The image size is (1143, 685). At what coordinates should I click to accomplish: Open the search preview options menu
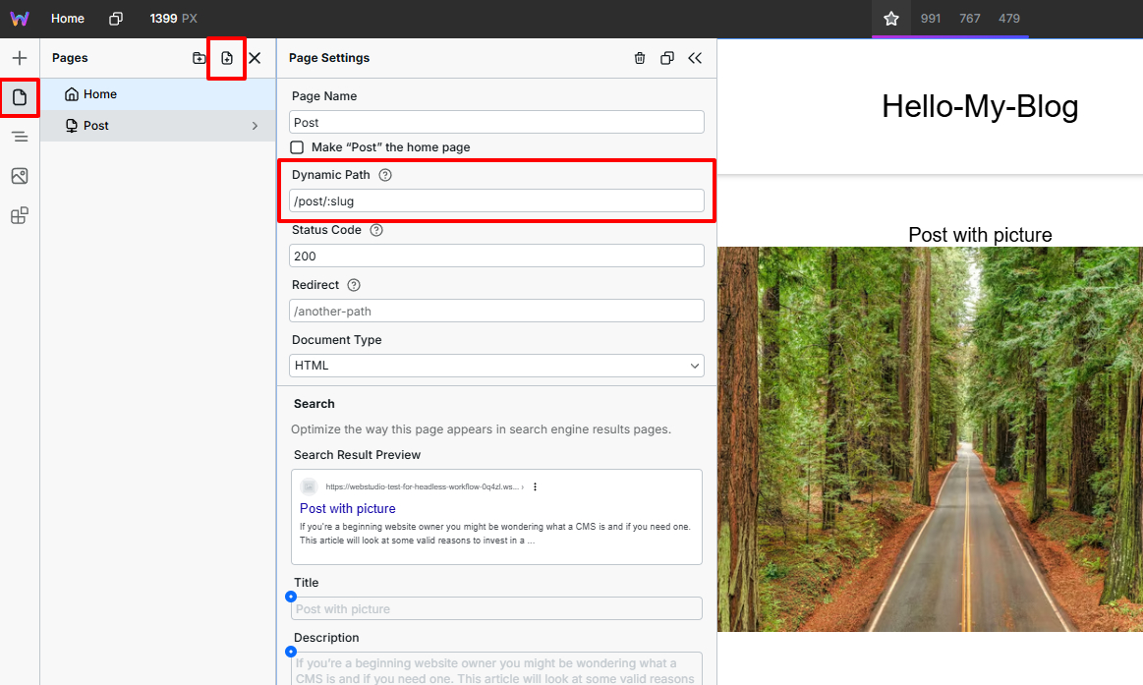[535, 485]
